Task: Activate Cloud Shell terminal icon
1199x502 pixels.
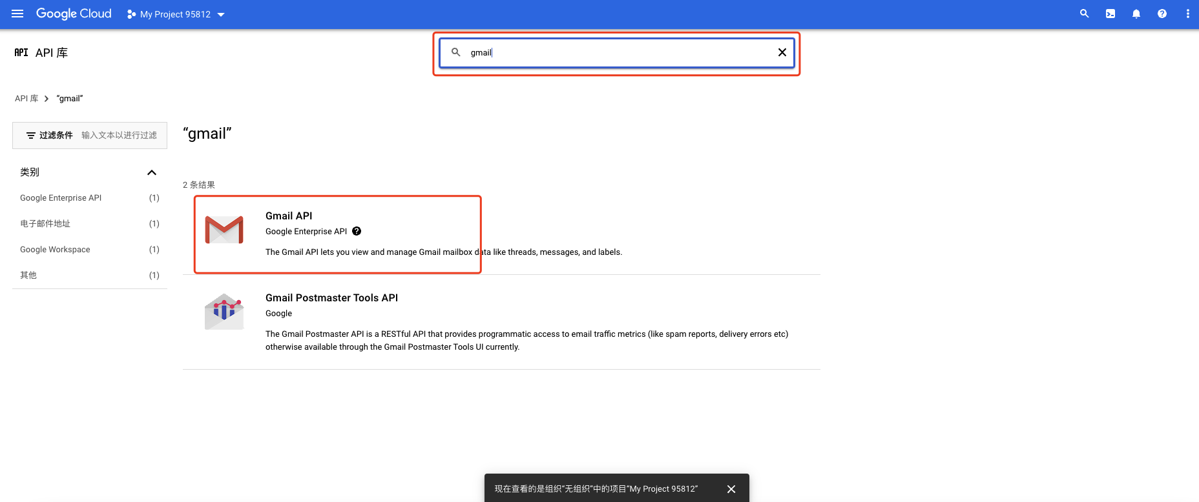Action: point(1110,14)
